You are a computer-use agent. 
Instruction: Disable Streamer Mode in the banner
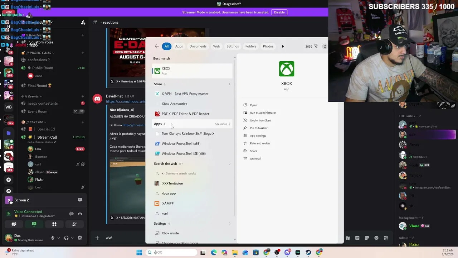(x=279, y=12)
